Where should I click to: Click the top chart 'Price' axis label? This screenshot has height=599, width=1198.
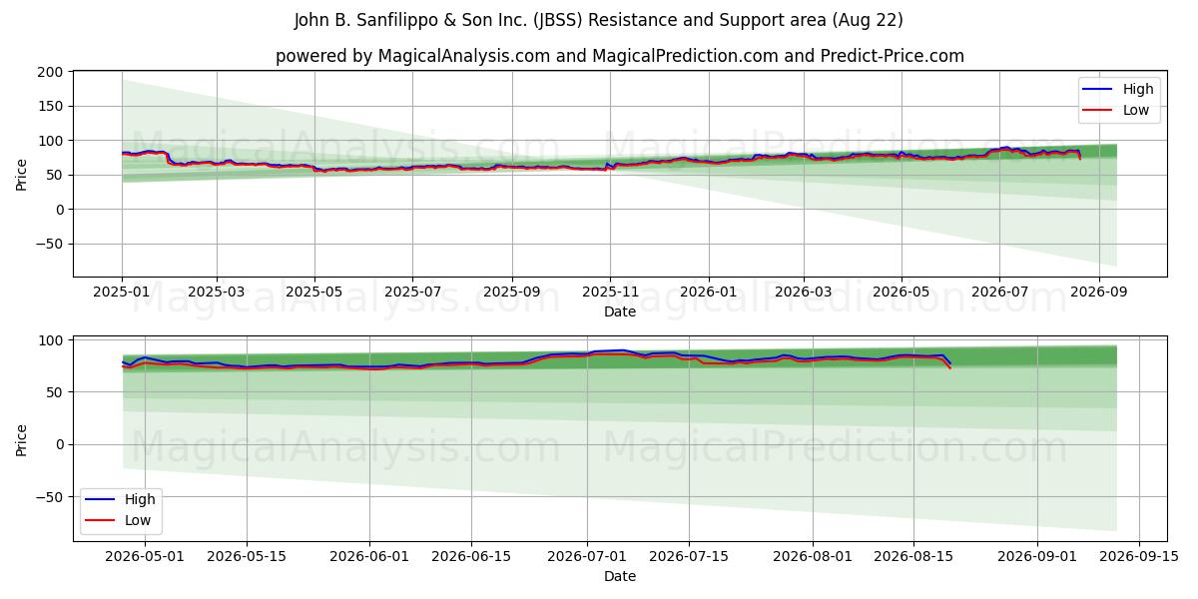point(22,174)
